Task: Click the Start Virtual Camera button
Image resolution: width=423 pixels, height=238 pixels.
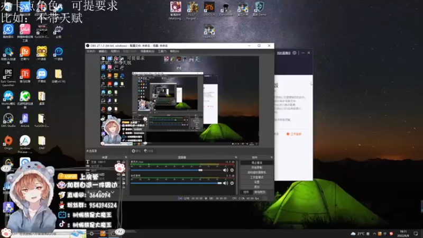Action: (x=257, y=172)
